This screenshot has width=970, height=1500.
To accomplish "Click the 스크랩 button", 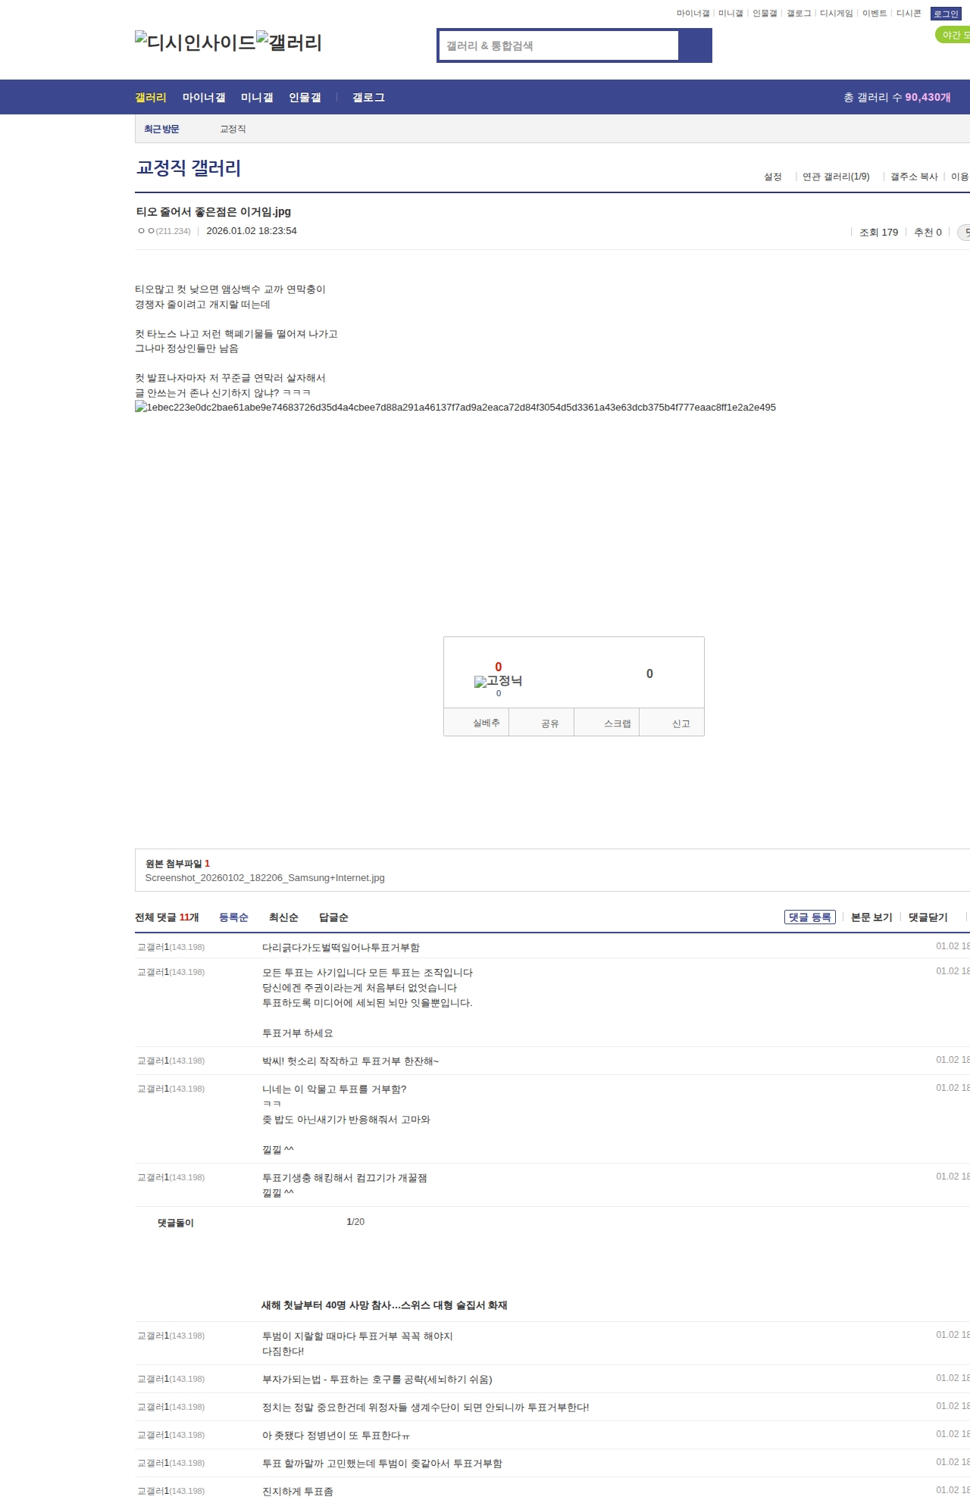I will [x=607, y=723].
